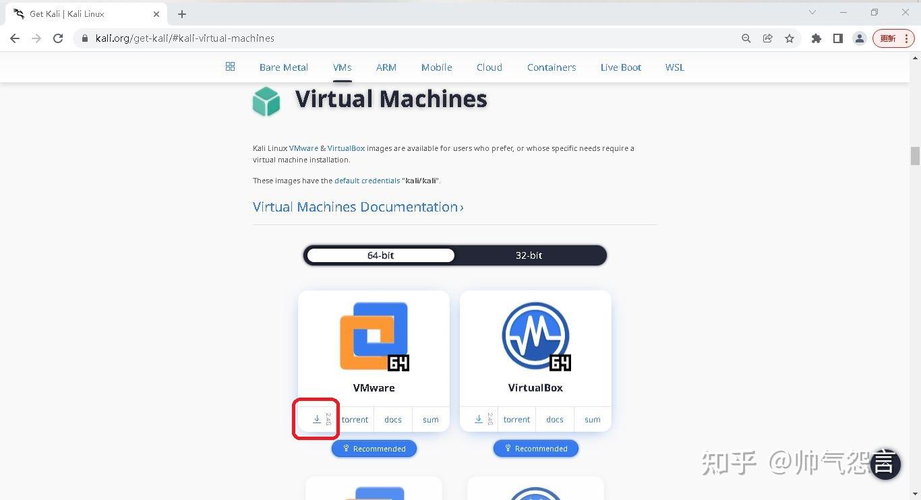Open the Cloud section

489,67
